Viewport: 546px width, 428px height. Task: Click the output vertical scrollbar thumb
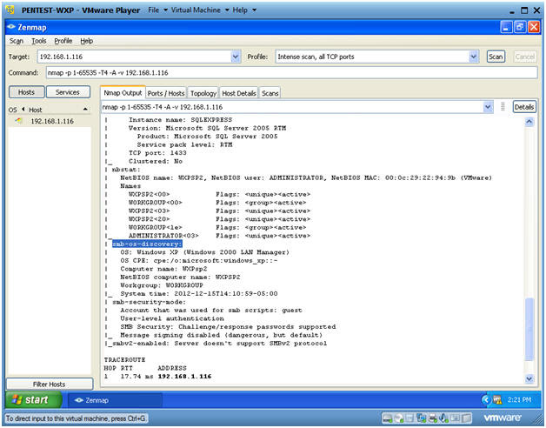click(529, 330)
